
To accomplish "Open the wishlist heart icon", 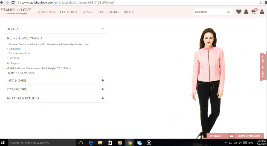I will pos(239,12).
